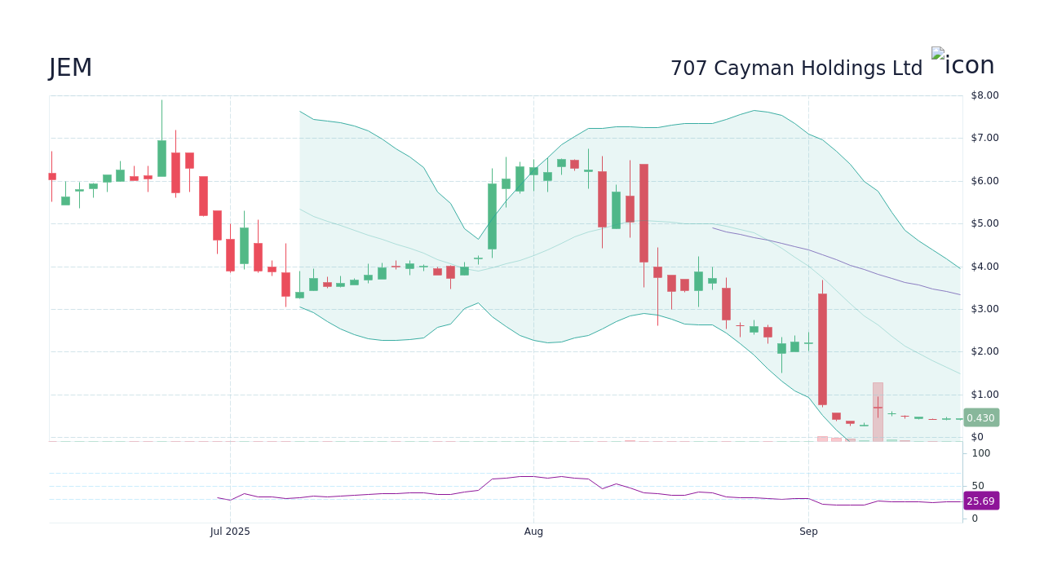Click the $4.00 price axis label
This screenshot has width=1044, height=587.
pyautogui.click(x=984, y=267)
